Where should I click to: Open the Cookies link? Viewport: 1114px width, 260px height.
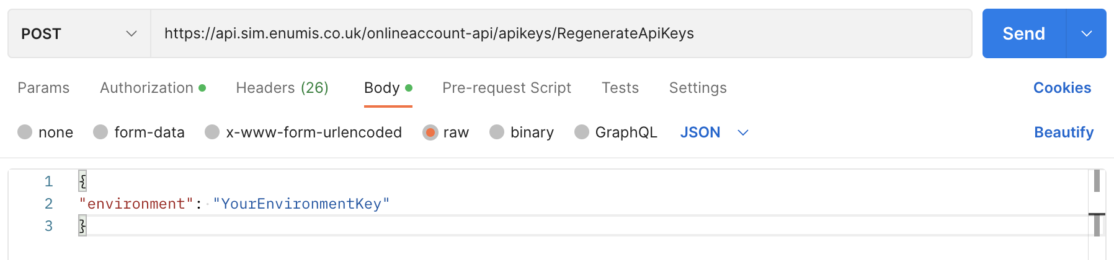(x=1062, y=88)
